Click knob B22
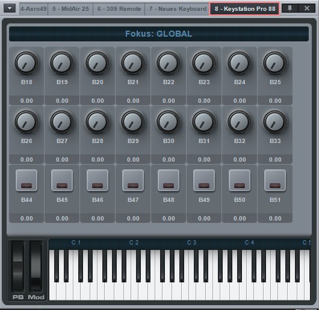The image size is (319, 310). coord(169,62)
